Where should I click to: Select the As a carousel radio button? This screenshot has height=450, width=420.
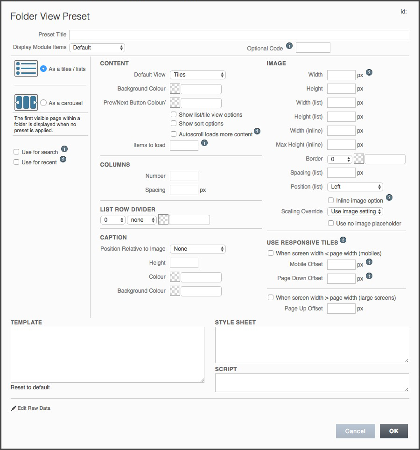(43, 103)
